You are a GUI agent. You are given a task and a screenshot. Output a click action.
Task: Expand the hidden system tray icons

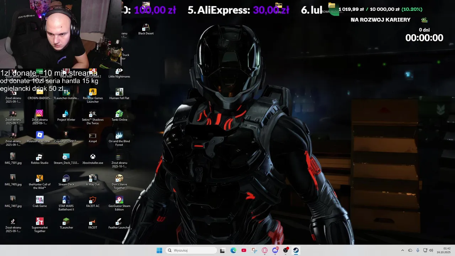tap(402, 250)
